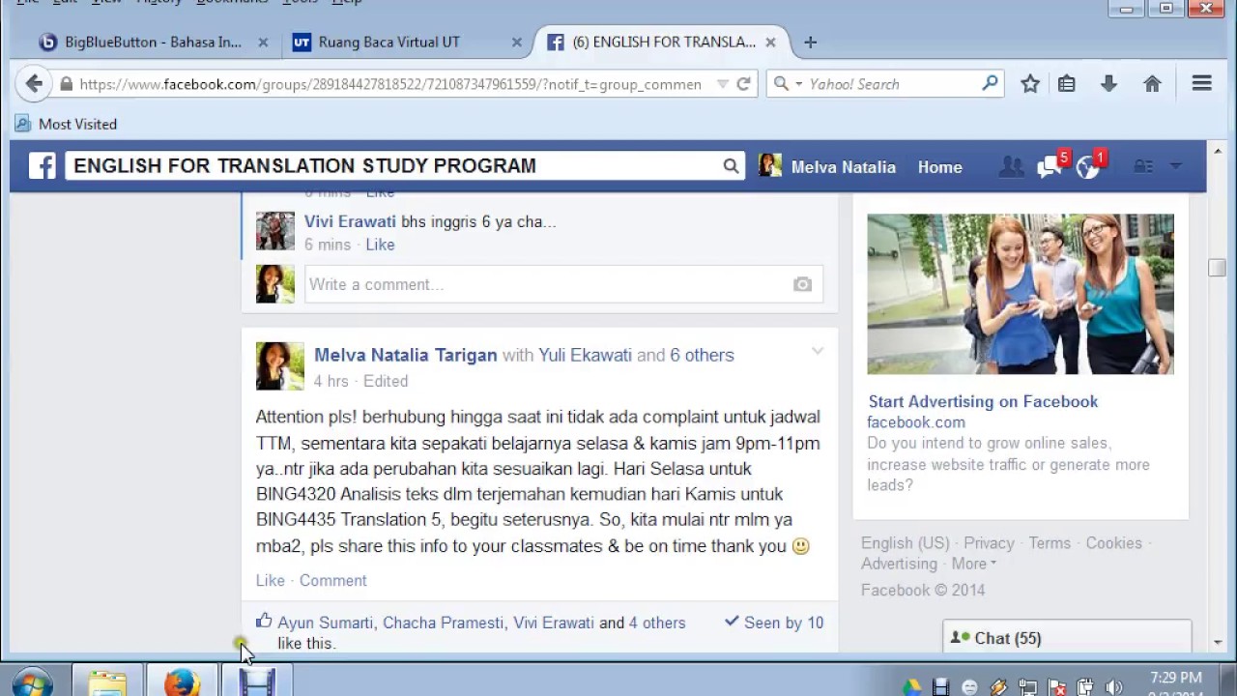Screen dimensions: 1237x696
Task: Open the Advertising footer link
Action: [899, 564]
